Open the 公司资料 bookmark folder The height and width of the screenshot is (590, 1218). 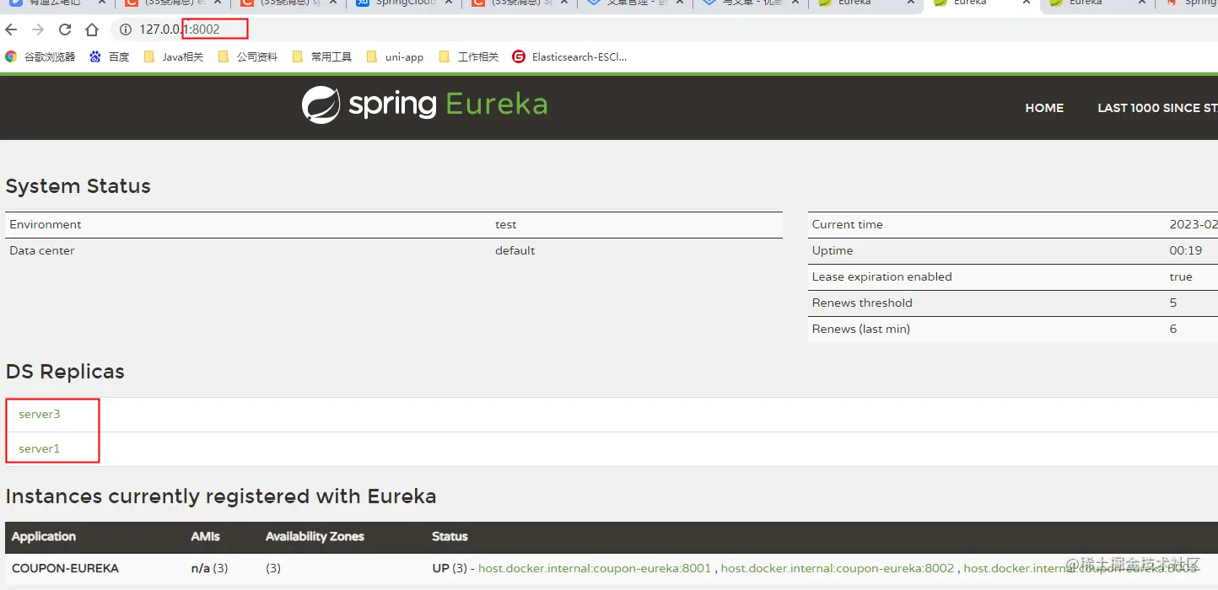pyautogui.click(x=248, y=56)
